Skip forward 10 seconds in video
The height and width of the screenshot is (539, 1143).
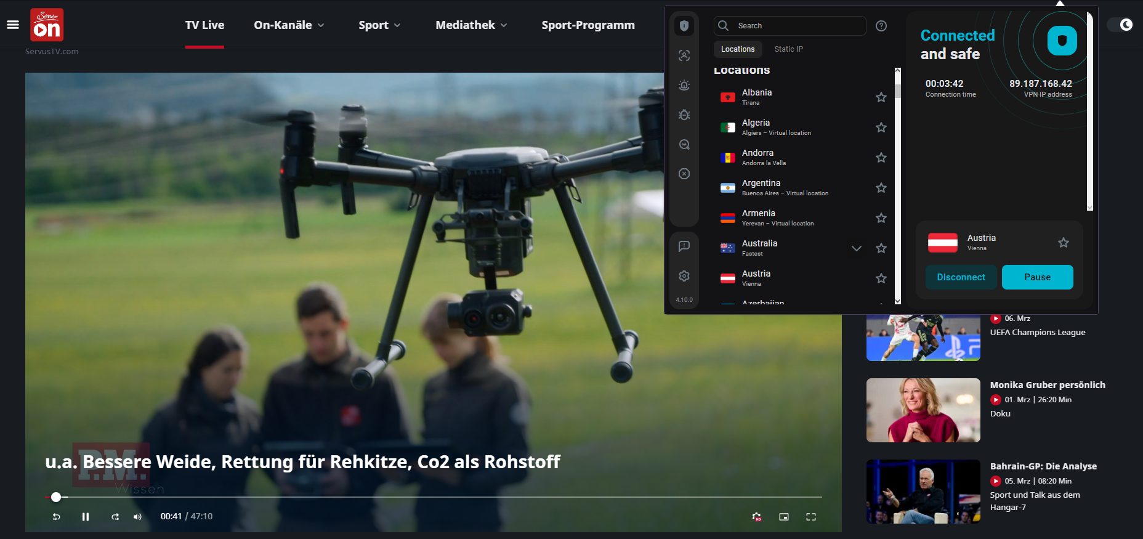coord(115,517)
